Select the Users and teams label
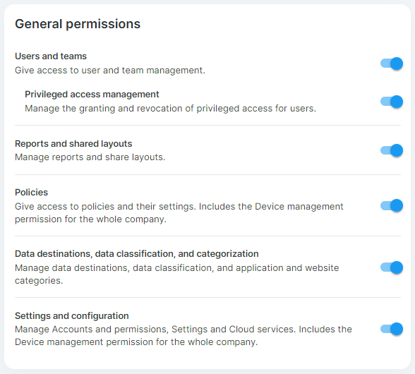The image size is (415, 374). point(51,56)
